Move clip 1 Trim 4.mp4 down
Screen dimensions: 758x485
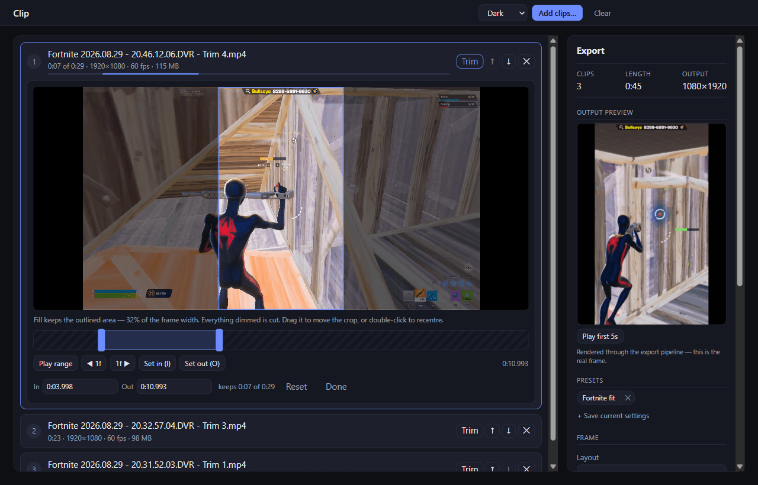coord(509,62)
